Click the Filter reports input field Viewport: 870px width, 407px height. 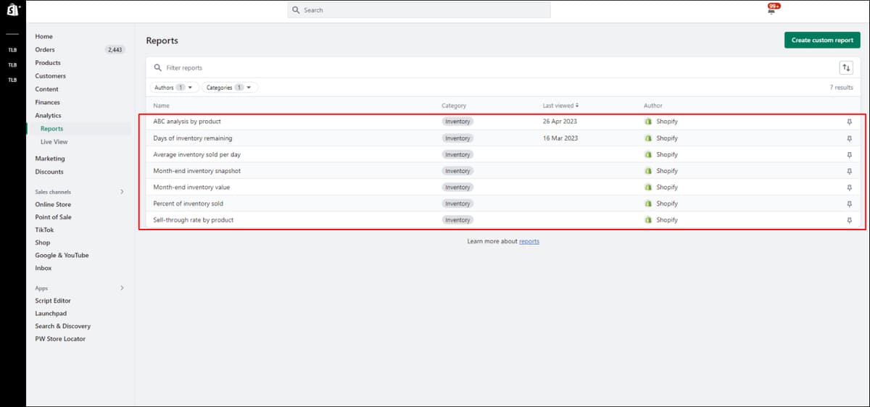coord(493,68)
